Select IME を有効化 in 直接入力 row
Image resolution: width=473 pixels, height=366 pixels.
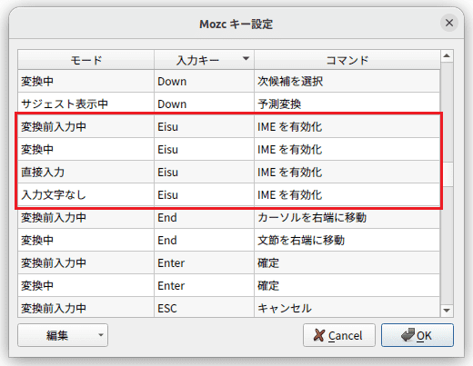(x=347, y=172)
